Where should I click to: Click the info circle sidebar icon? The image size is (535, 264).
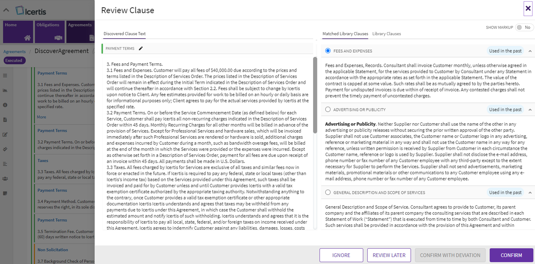[x=5, y=105]
